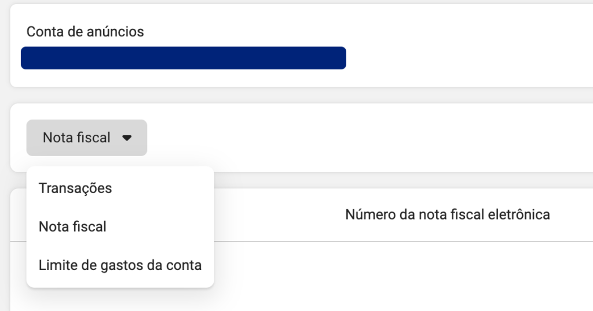Click the blue ad account name bar
Image resolution: width=593 pixels, height=311 pixels.
183,58
